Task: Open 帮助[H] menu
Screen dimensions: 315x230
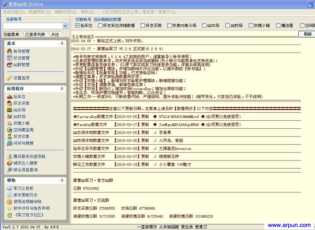Action: (88, 12)
